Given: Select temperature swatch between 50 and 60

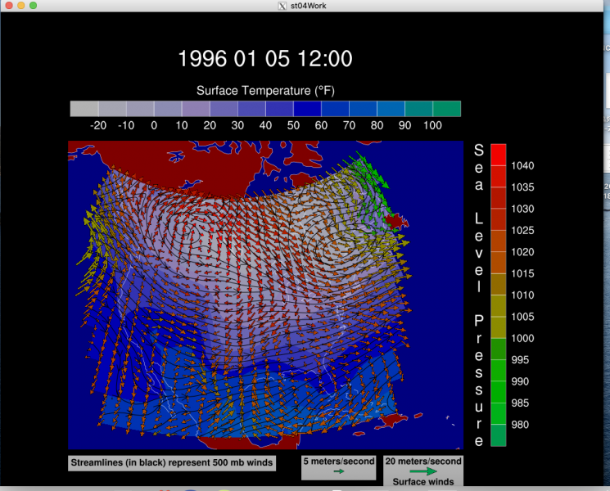Looking at the screenshot, I should 307,109.
